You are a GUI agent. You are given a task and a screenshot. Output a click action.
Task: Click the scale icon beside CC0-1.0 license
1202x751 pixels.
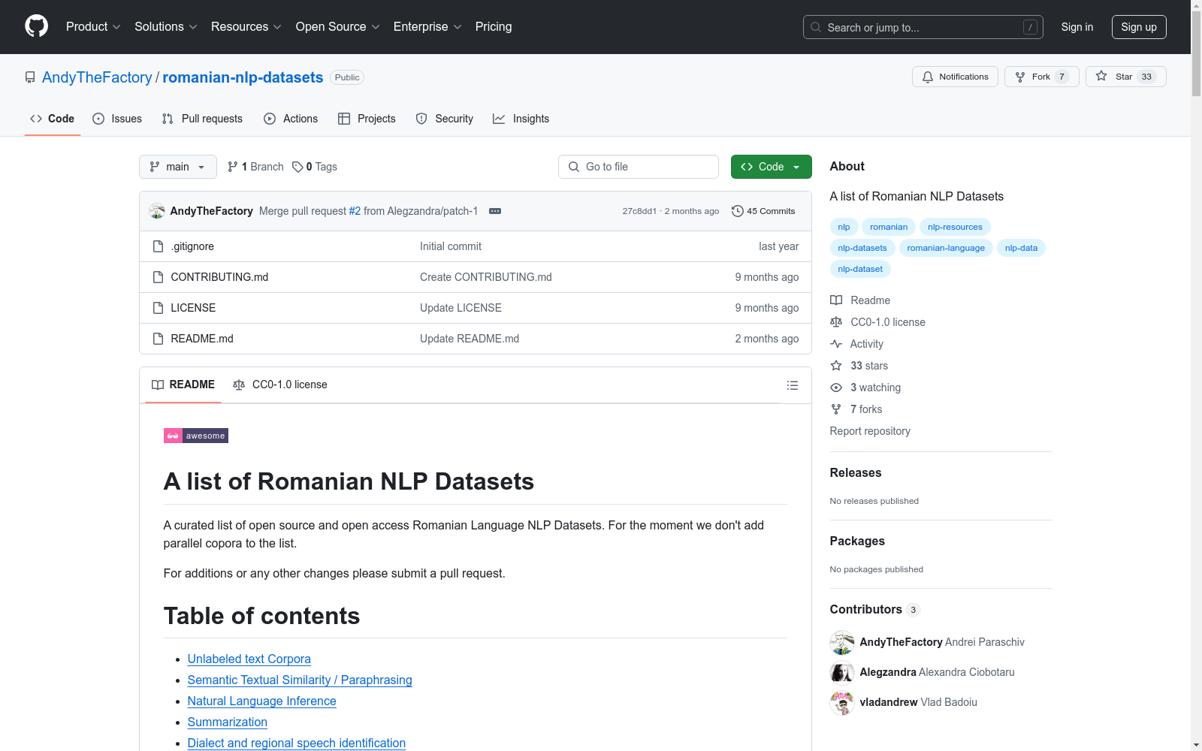[x=836, y=322]
